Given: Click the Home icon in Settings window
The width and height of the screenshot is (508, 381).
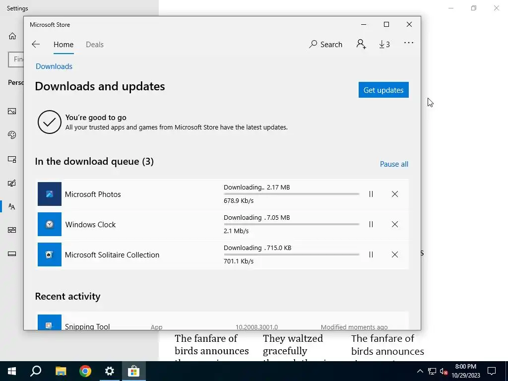Looking at the screenshot, I should click(12, 36).
